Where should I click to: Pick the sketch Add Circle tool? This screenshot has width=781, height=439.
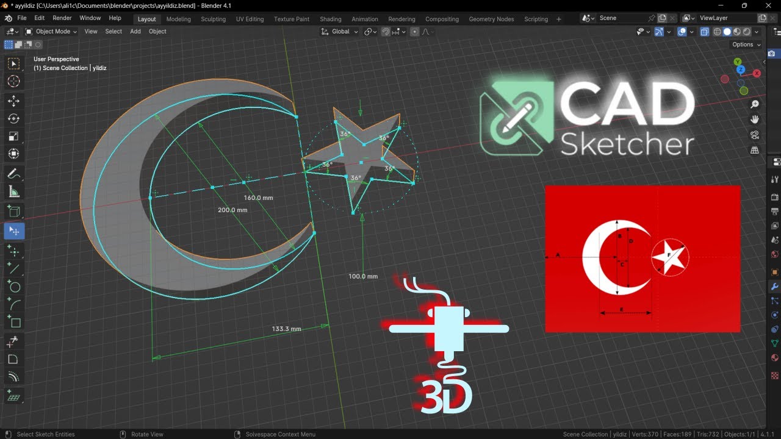[13, 287]
